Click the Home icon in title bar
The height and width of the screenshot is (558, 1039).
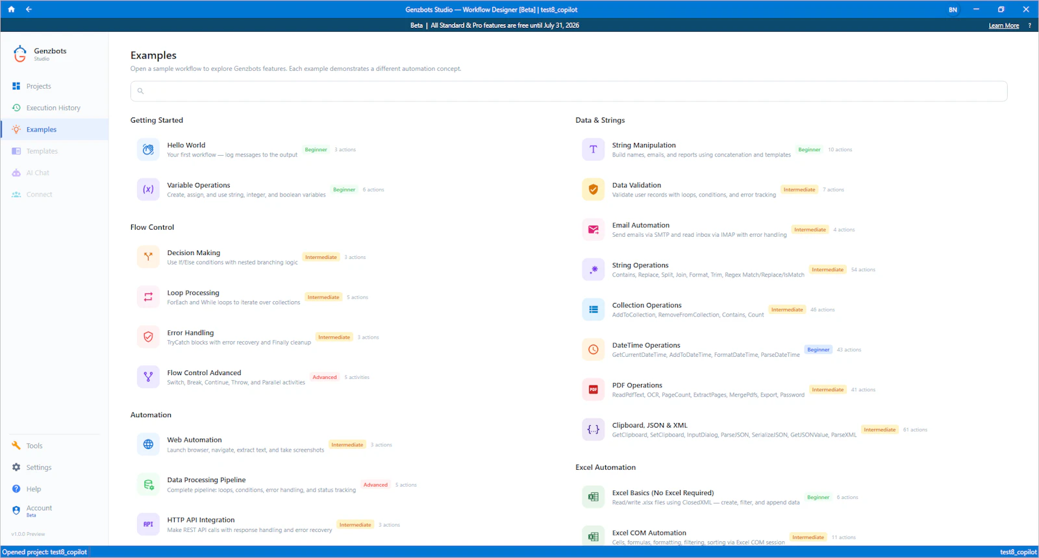pyautogui.click(x=11, y=9)
